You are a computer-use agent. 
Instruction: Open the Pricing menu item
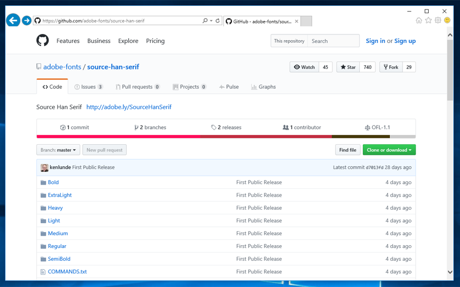[x=155, y=41]
